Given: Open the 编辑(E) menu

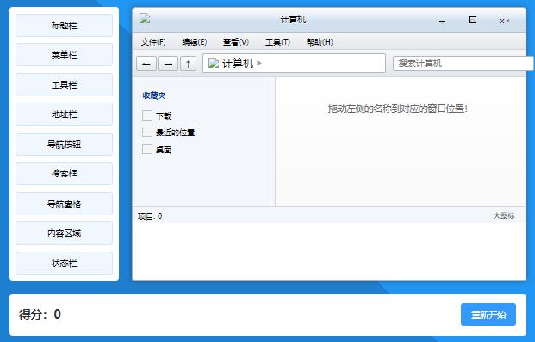Looking at the screenshot, I should click(x=194, y=42).
